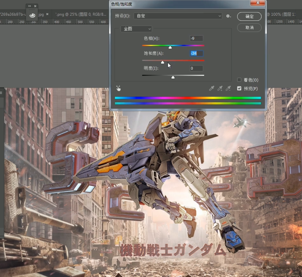Image resolution: width=302 pixels, height=277 pixels.
Task: Select the eyedropper sample tool
Action: pos(212,88)
